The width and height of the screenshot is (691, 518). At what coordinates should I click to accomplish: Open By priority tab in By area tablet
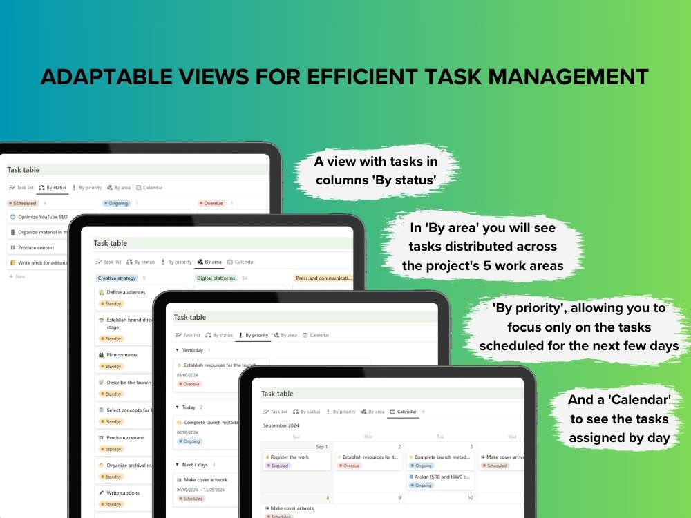pyautogui.click(x=176, y=262)
